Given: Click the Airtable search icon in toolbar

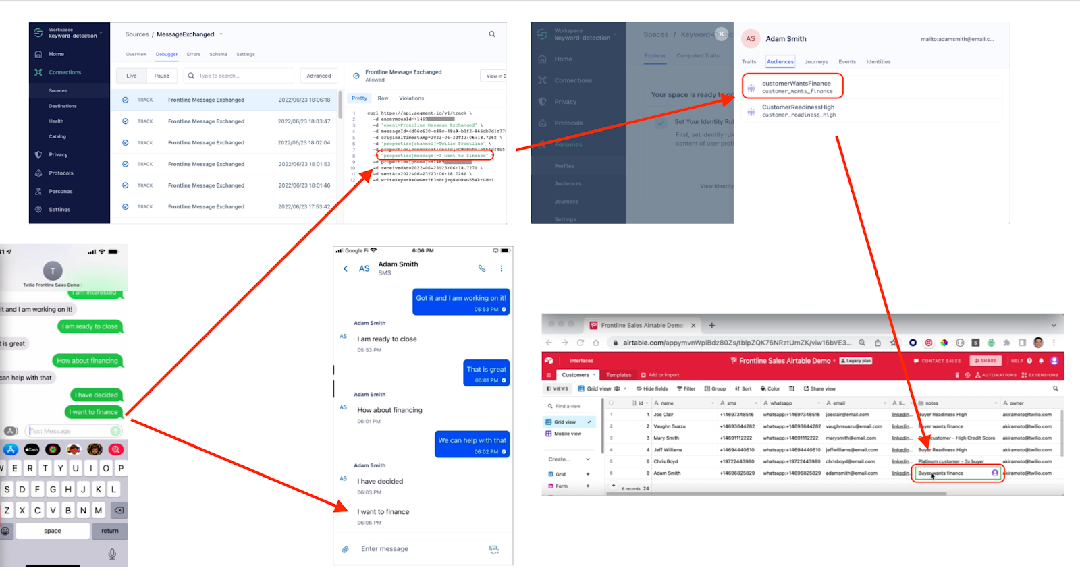Looking at the screenshot, I should tap(1056, 388).
